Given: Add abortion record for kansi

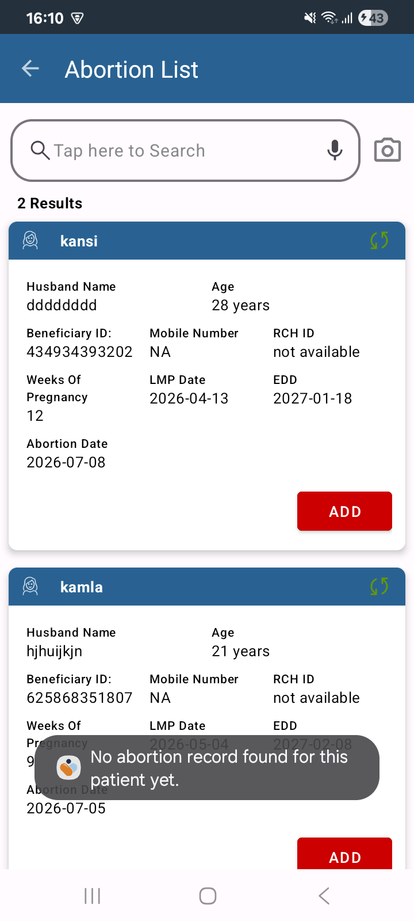Looking at the screenshot, I should pos(344,511).
